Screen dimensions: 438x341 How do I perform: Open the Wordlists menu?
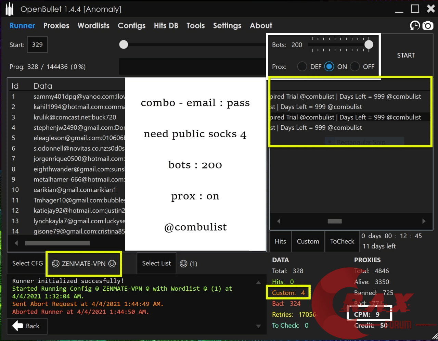(93, 26)
